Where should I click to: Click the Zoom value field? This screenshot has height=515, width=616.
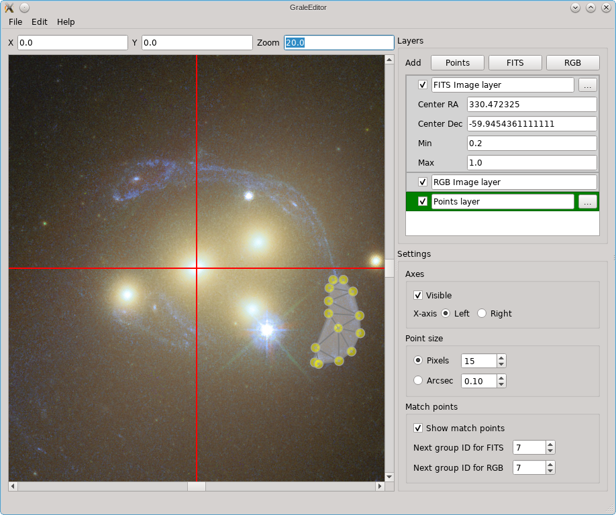[x=339, y=43]
